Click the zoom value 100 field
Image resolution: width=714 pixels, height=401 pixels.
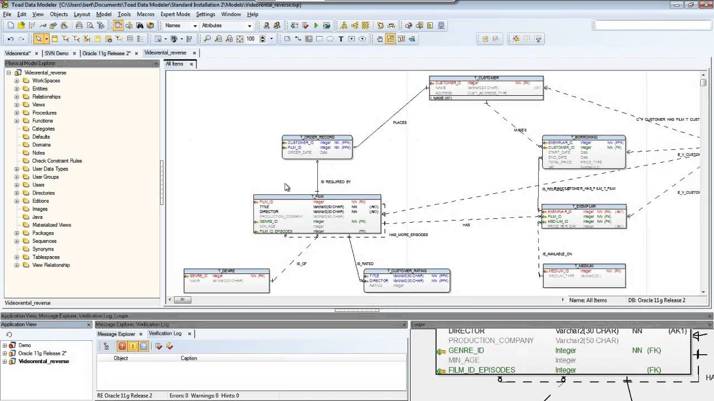pos(250,39)
